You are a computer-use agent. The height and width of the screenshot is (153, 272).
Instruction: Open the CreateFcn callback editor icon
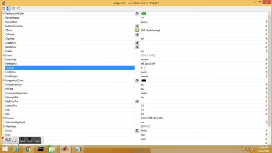(137, 42)
